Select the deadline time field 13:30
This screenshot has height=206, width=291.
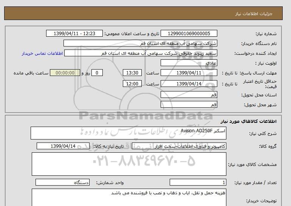pyautogui.click(x=132, y=73)
